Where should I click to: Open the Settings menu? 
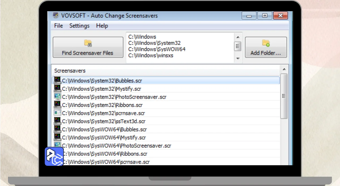tap(79, 26)
